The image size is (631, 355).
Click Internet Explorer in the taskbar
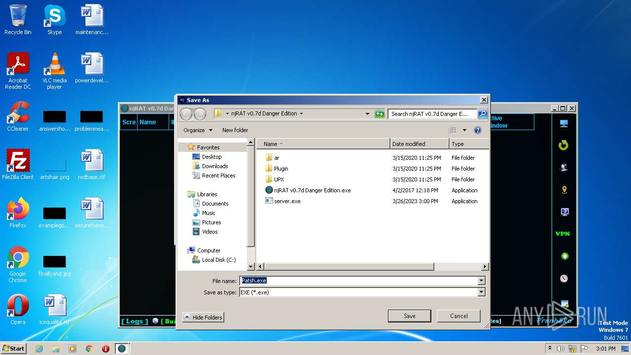click(x=39, y=349)
